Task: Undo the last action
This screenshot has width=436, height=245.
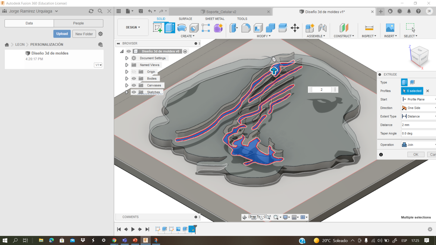Action: [150, 11]
